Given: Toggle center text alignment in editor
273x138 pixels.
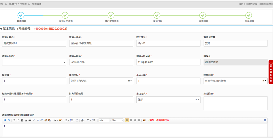Looking at the screenshot, I should 131,120.
